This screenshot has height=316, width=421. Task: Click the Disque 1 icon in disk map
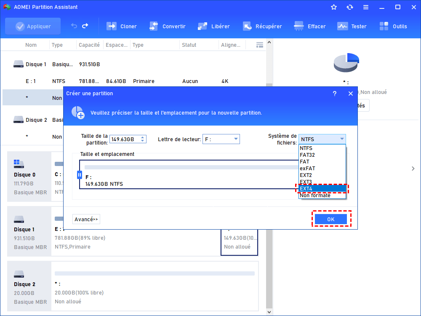click(19, 219)
